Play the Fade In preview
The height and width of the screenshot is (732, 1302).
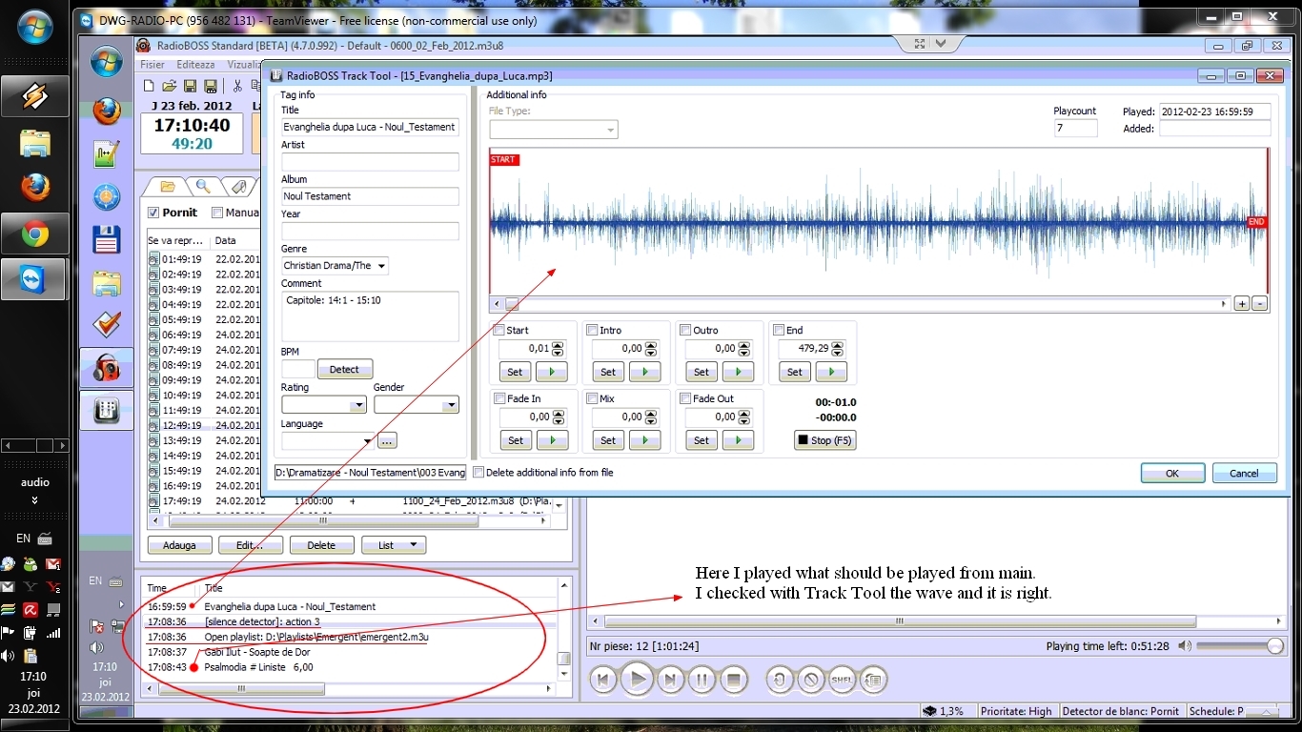click(x=552, y=440)
